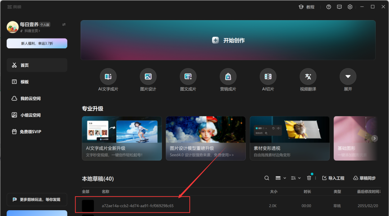Click the search icon above drafts
Image resolution: width=389 pixels, height=216 pixels.
[267, 178]
